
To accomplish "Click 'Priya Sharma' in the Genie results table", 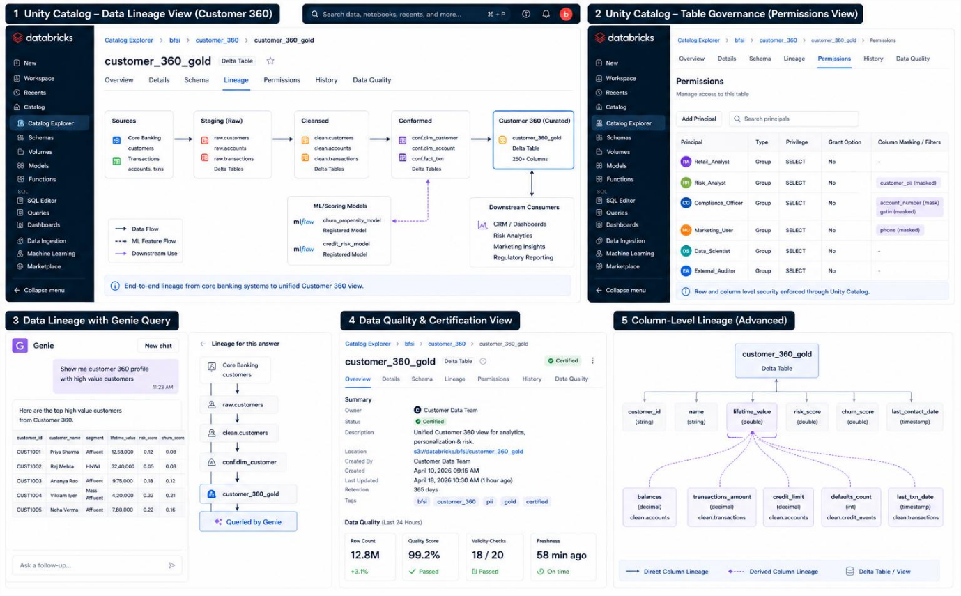I will coord(66,452).
